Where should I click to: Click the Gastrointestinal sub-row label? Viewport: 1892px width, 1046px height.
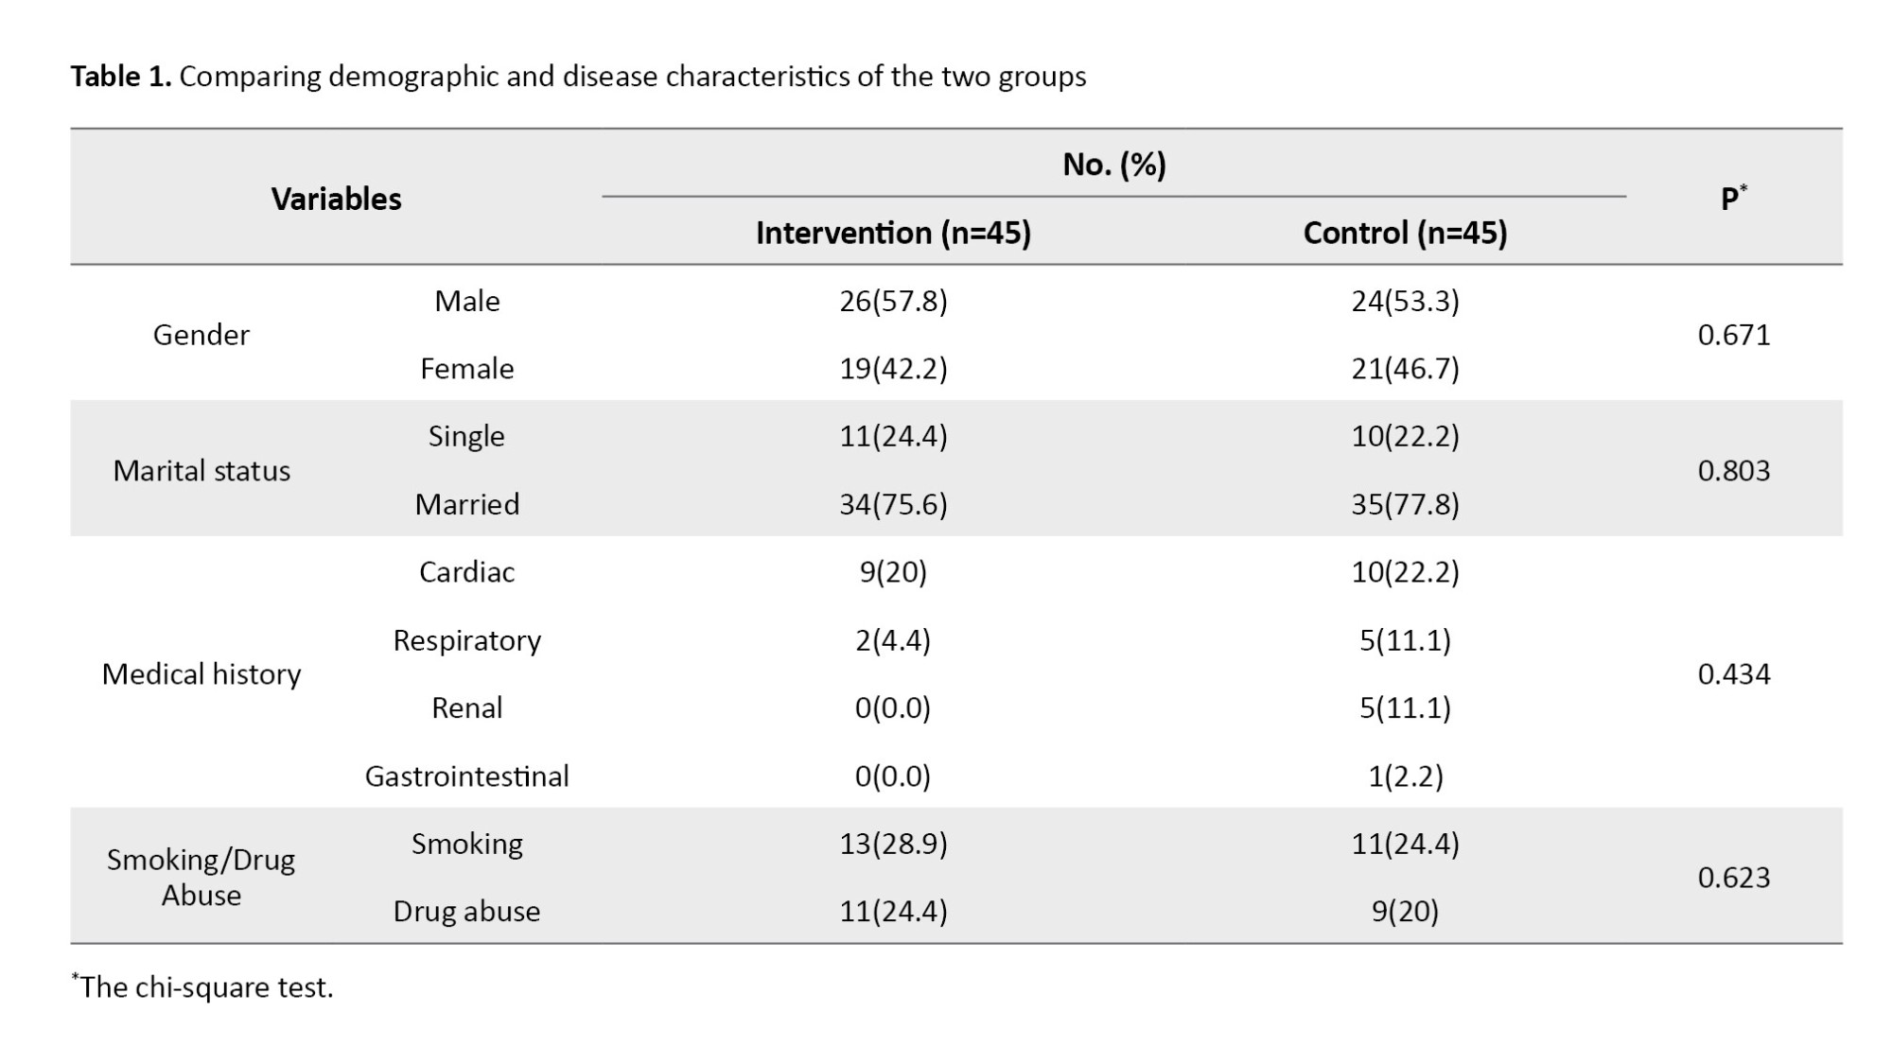(466, 776)
